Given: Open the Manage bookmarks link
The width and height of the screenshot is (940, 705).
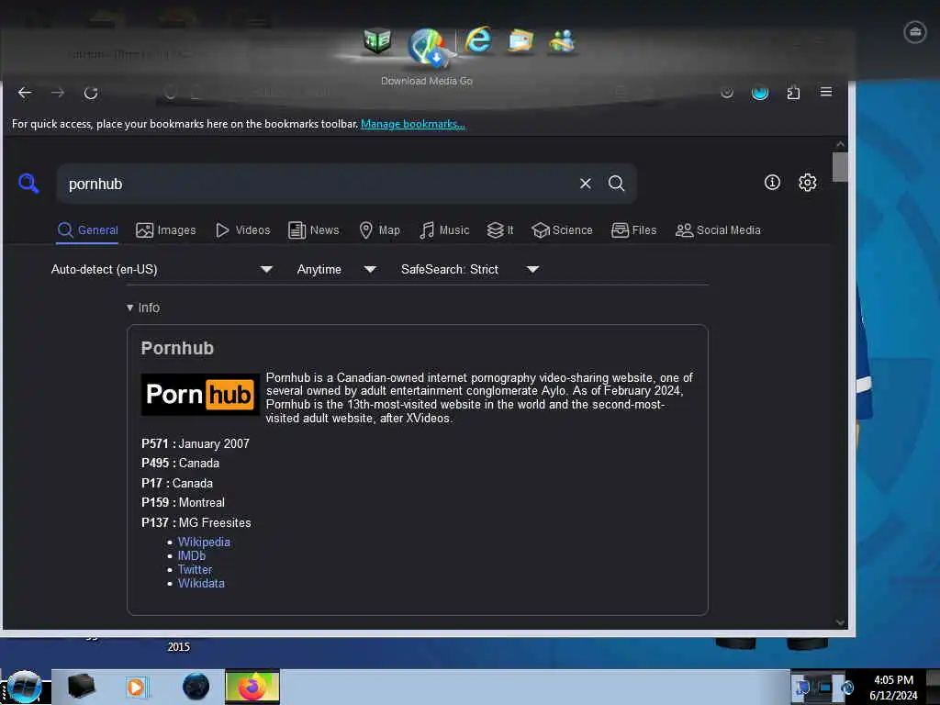Looking at the screenshot, I should [x=413, y=124].
